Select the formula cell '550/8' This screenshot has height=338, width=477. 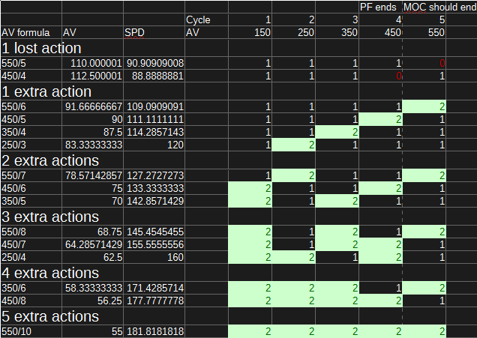[31, 232]
